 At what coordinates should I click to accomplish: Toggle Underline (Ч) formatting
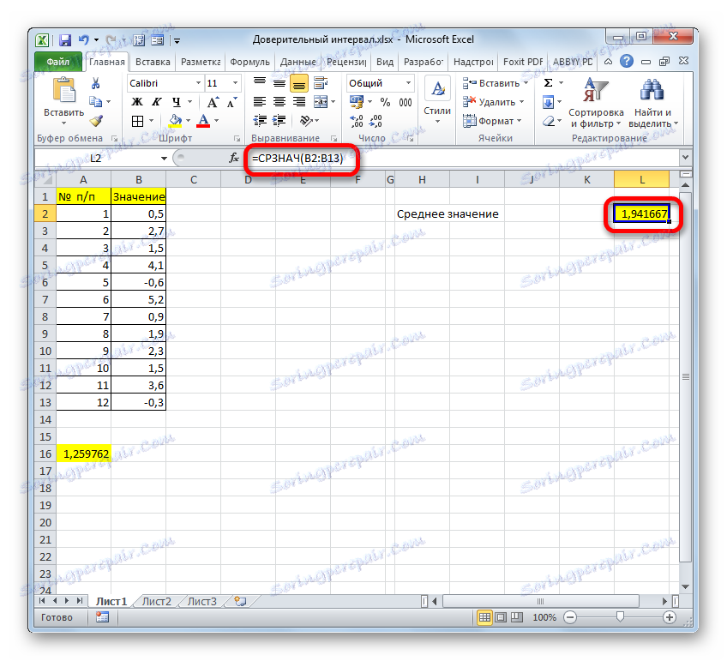177,102
